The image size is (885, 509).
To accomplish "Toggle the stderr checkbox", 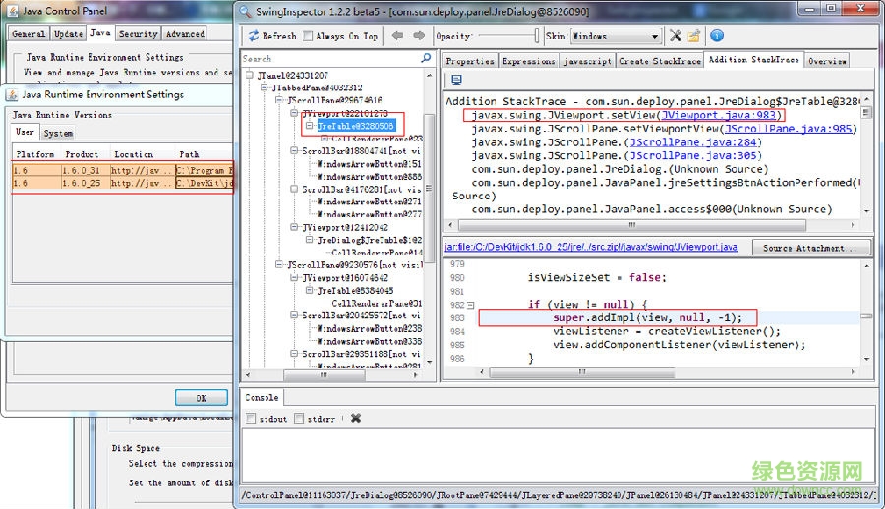I will [299, 419].
